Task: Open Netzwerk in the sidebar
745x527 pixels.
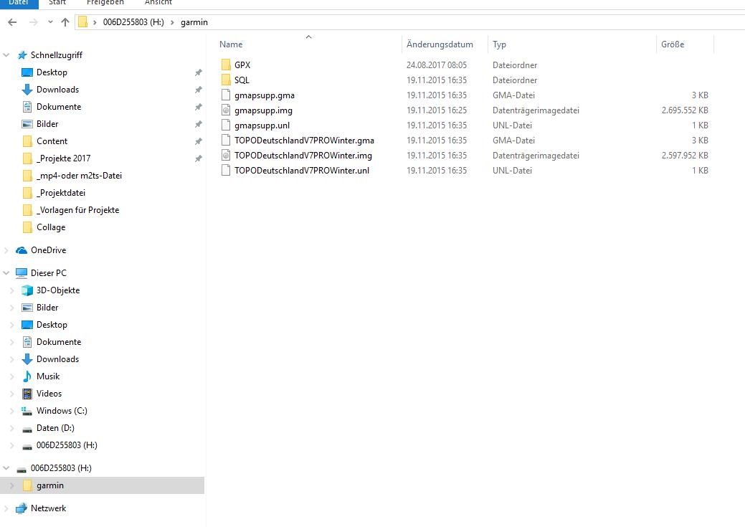Action: pos(48,508)
